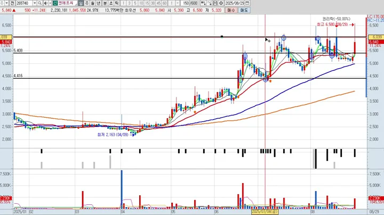The height and width of the screenshot is (215, 384).
Task: Click the 최우선 label
Action: tap(130, 10)
